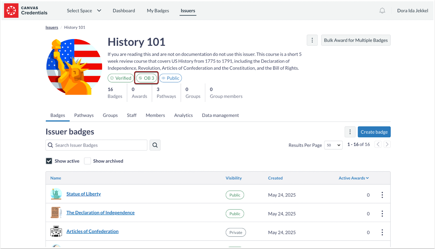Click the '1 - 16 of 16' count

359,145
